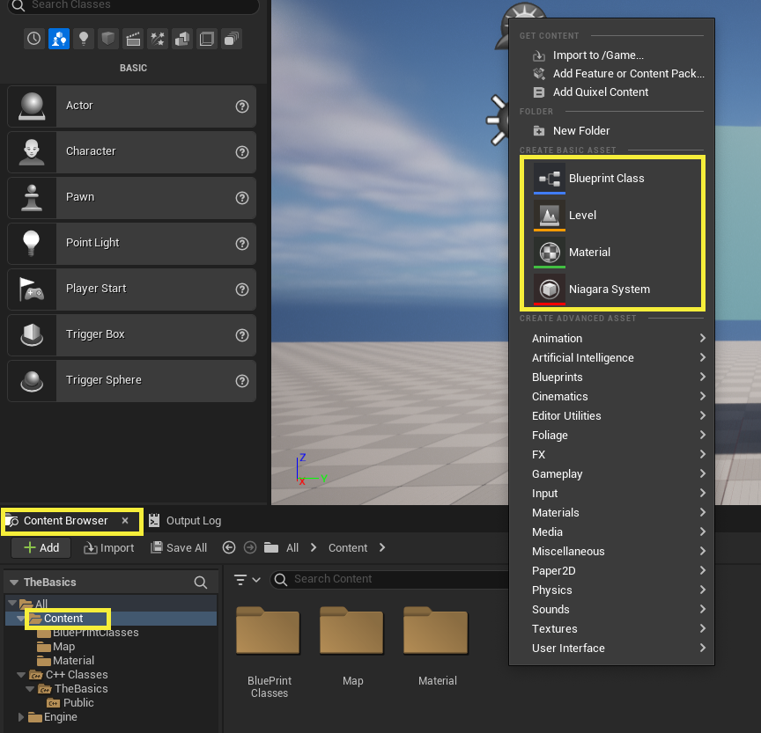Select the Shapes category cube icon

tap(108, 39)
